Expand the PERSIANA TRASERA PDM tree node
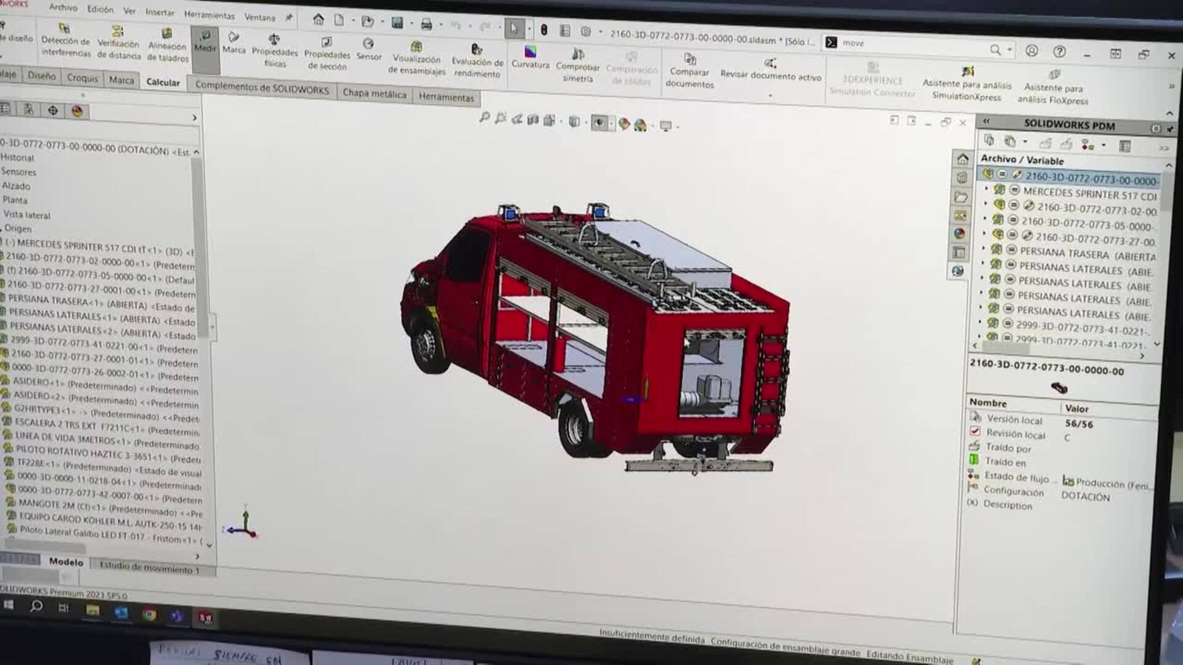The height and width of the screenshot is (665, 1183). (984, 248)
